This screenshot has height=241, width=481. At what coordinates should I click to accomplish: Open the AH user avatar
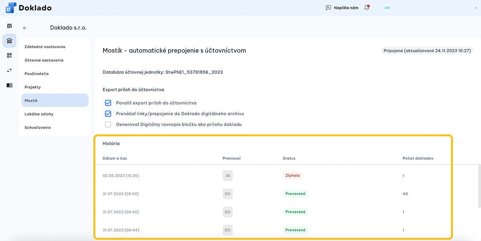coord(387,8)
